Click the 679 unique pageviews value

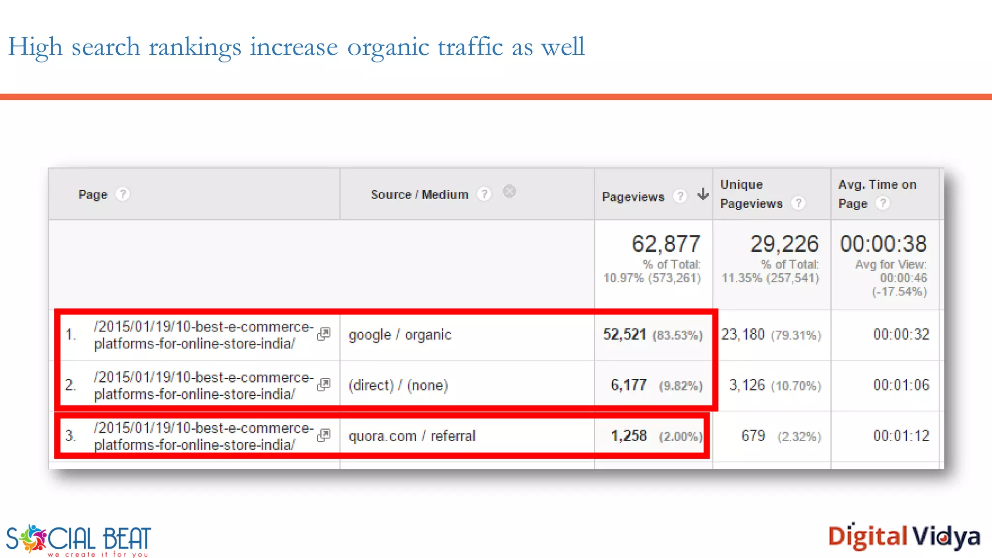[x=753, y=435]
